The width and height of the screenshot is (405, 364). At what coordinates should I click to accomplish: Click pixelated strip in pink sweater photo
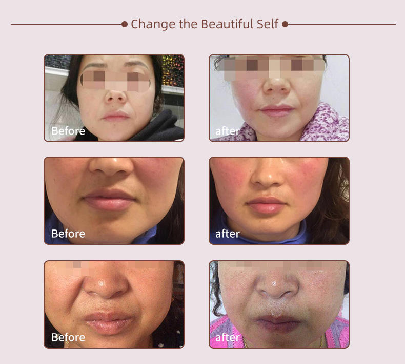[278, 264]
